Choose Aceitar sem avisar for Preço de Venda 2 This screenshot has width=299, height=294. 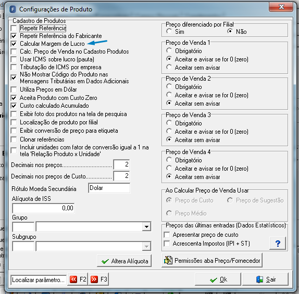(169, 103)
